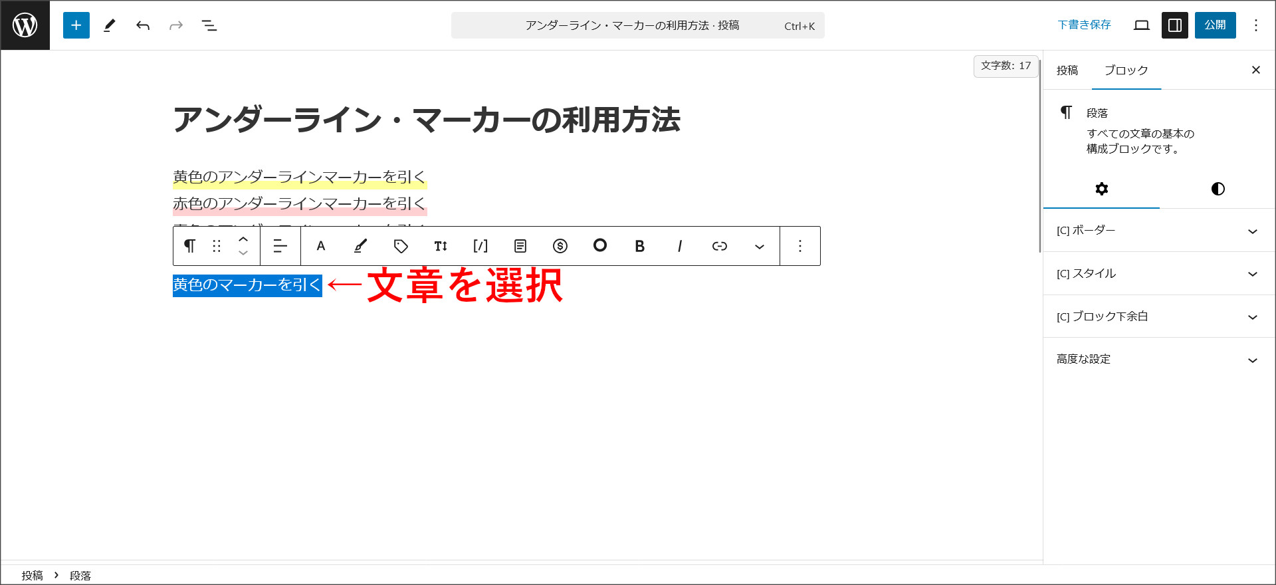This screenshot has height=585, width=1276.
Task: Click the selected 黄色のマーカーを引く text
Action: [x=247, y=285]
